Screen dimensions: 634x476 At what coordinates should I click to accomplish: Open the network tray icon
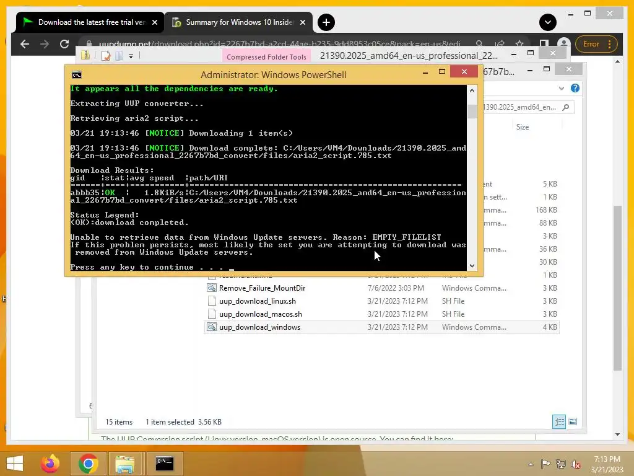click(x=561, y=464)
